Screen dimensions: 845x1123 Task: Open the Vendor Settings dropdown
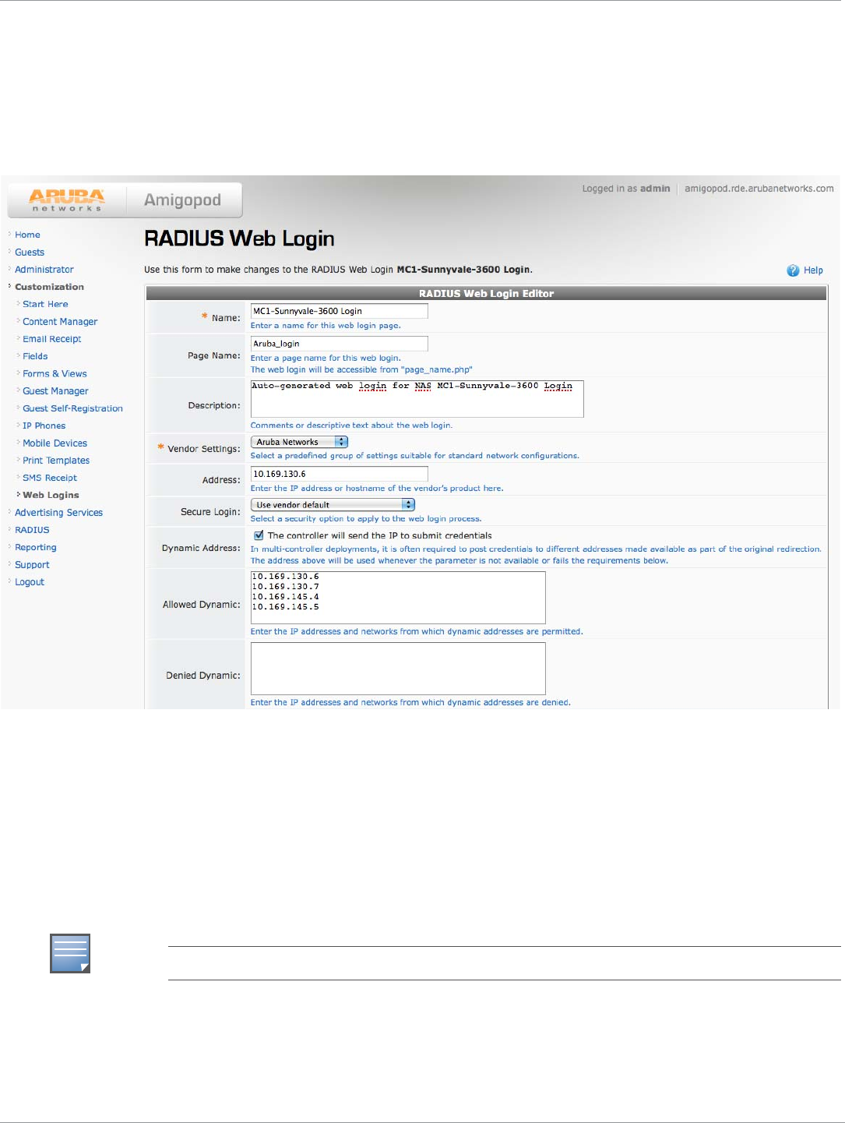299,442
